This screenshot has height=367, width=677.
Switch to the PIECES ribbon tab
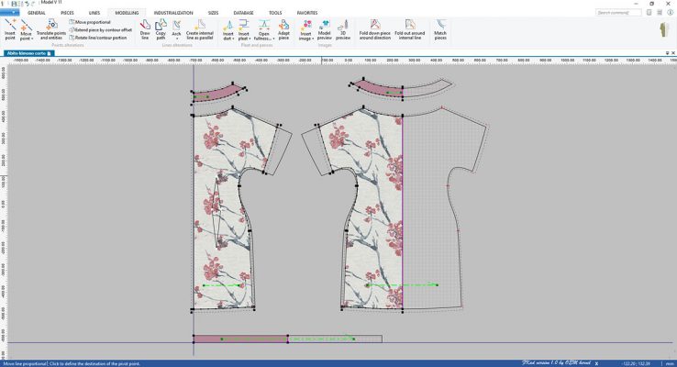point(67,13)
